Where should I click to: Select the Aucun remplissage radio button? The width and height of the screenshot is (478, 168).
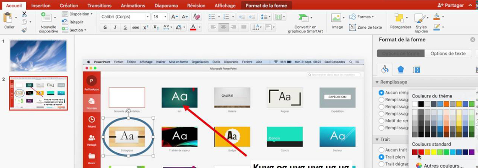point(381,92)
